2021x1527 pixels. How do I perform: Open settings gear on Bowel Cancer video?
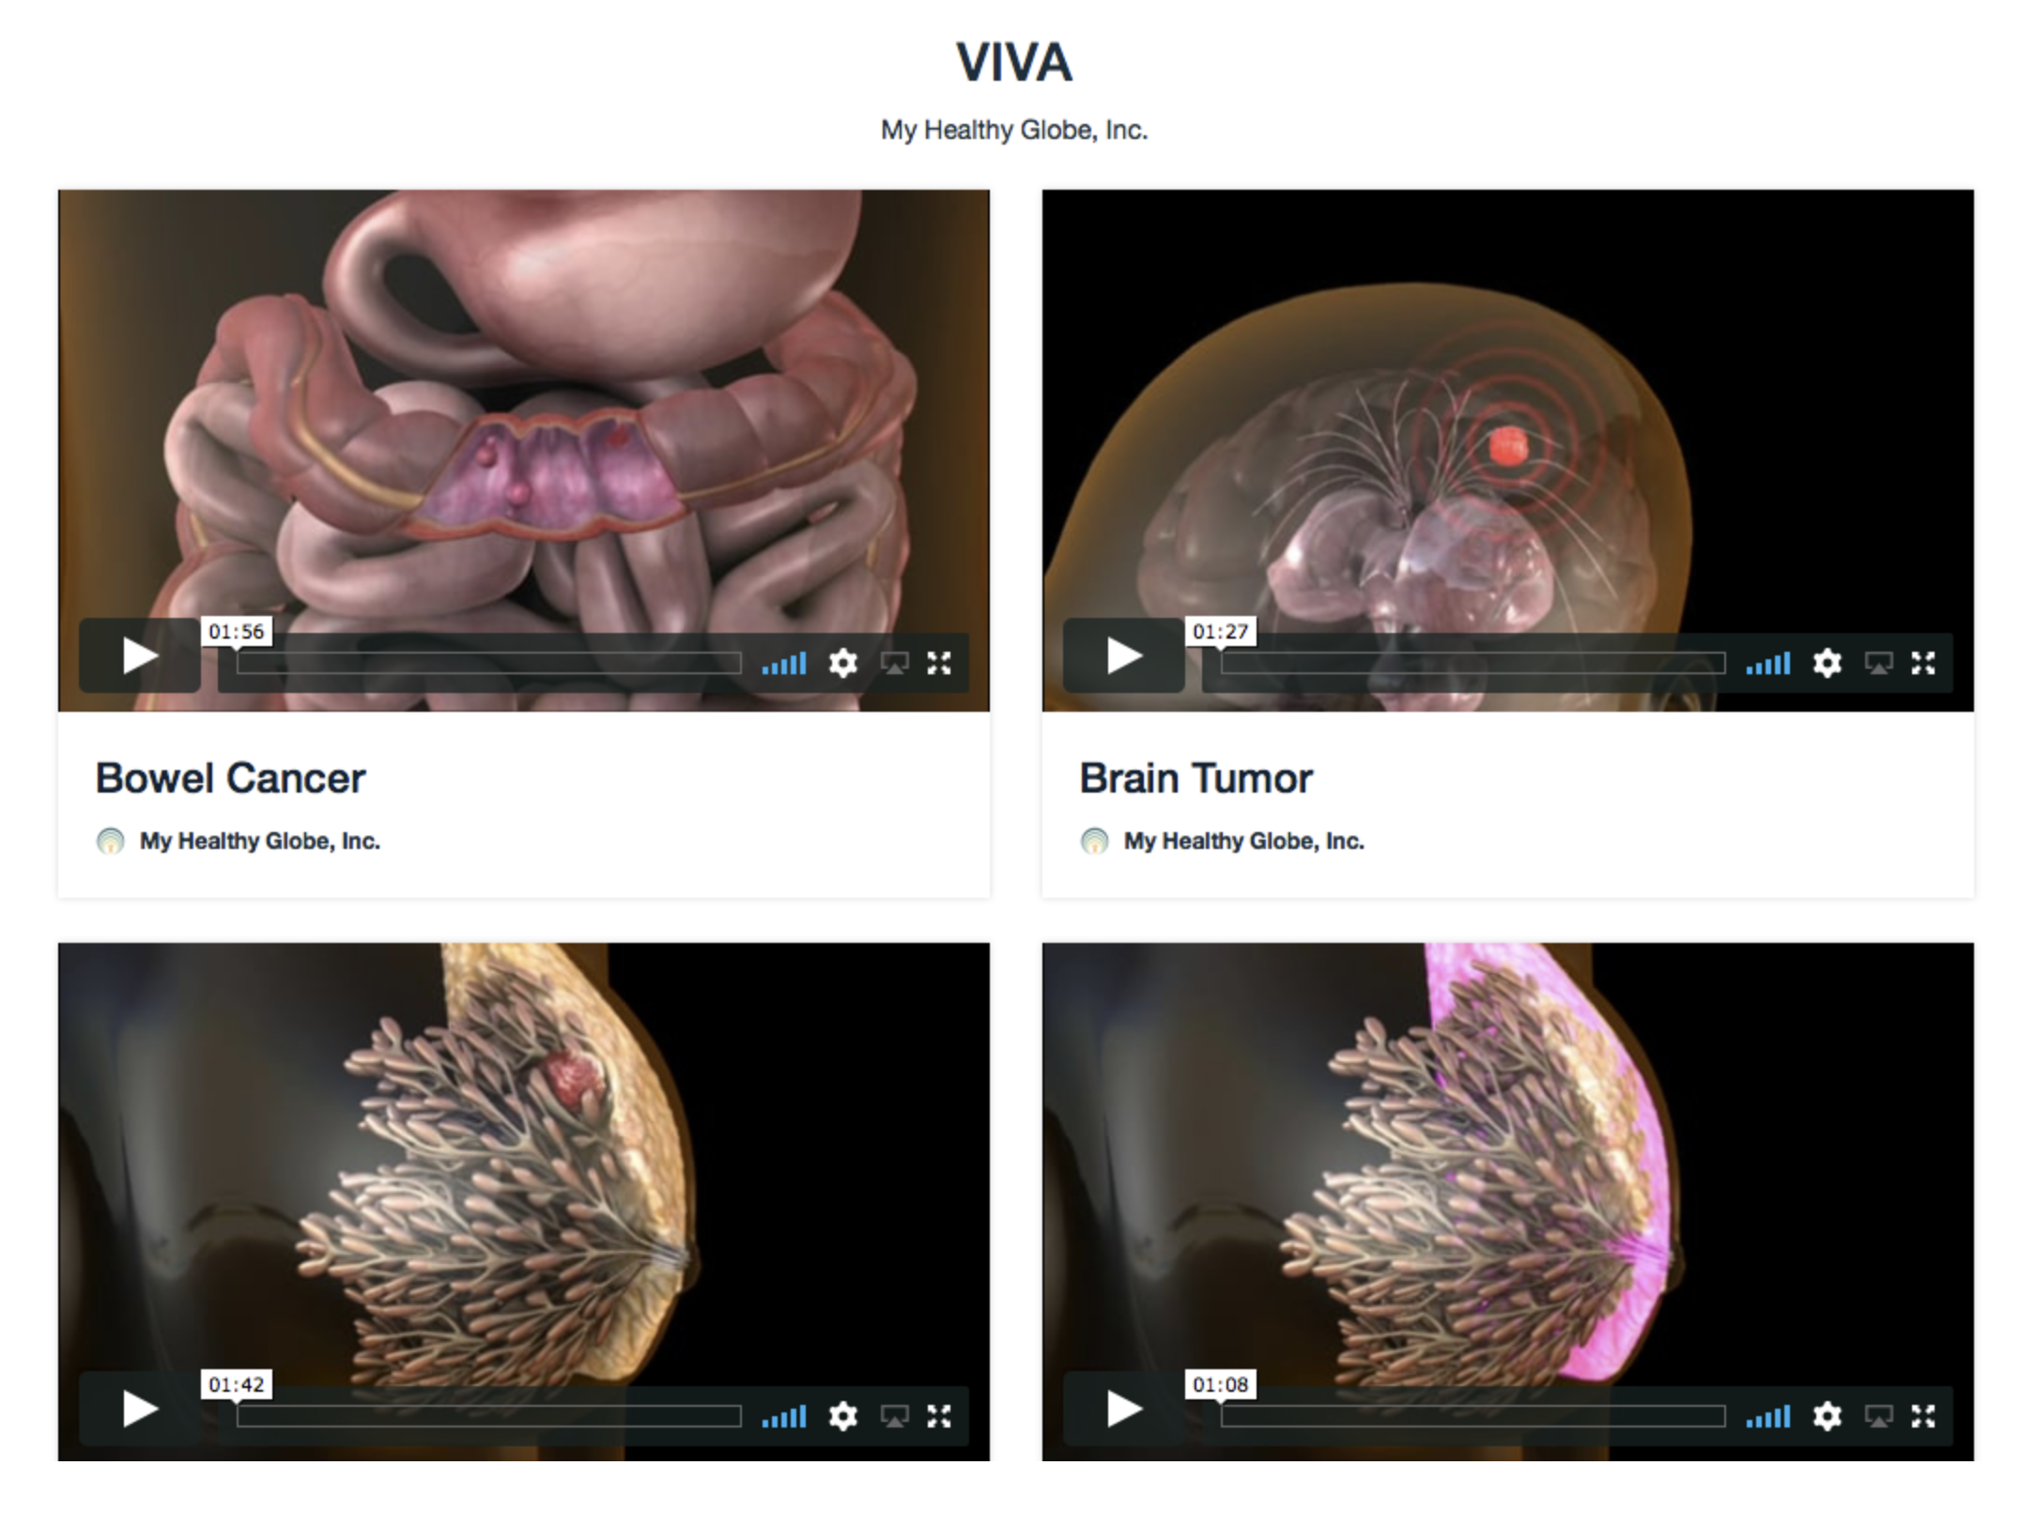tap(843, 663)
